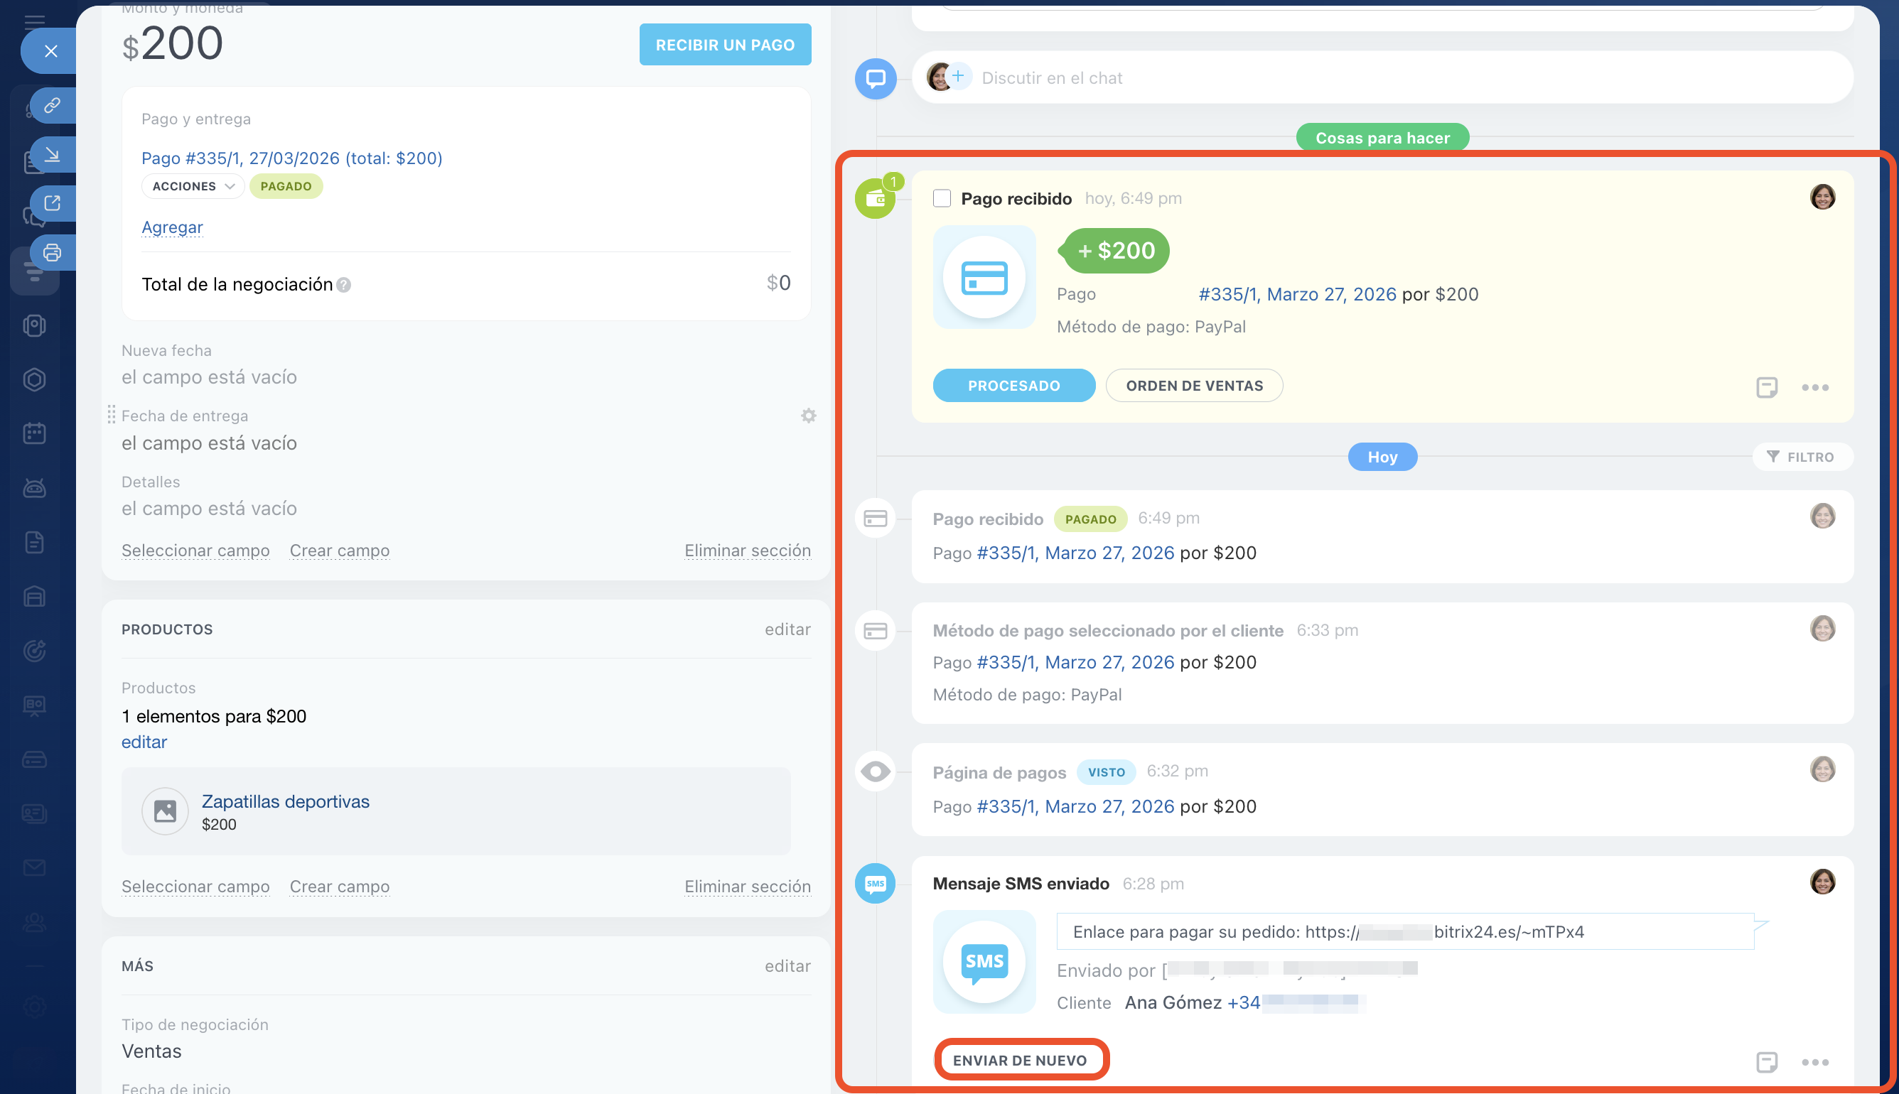Check the Pago recibido task checkbox
This screenshot has height=1094, width=1899.
tap(942, 198)
